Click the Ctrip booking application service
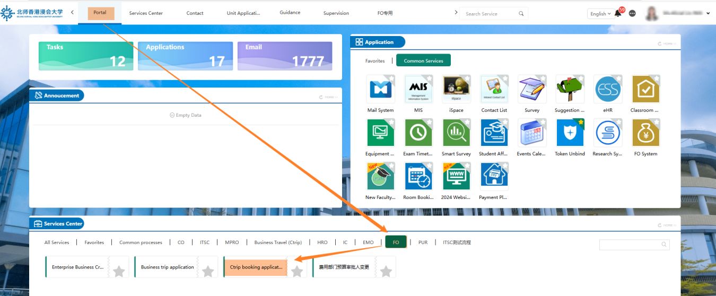Image resolution: width=716 pixels, height=296 pixels. 256,267
